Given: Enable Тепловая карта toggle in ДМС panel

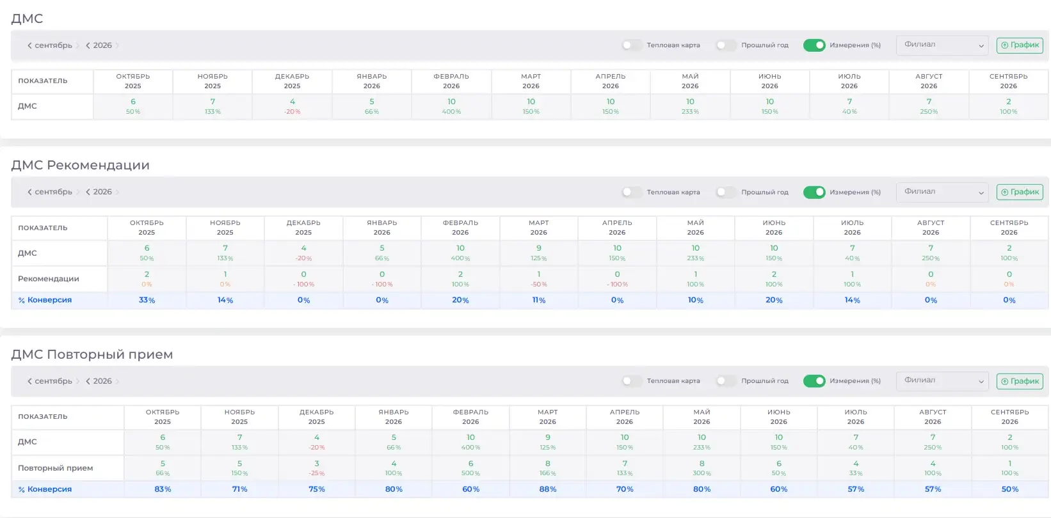Looking at the screenshot, I should tap(631, 45).
